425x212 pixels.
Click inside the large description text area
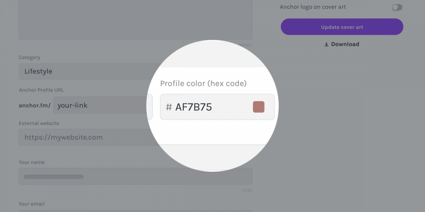coord(135,19)
